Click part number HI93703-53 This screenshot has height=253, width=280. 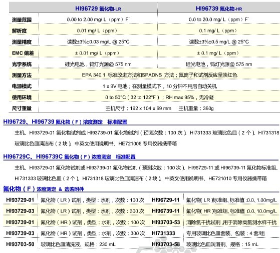pyautogui.click(x=166, y=222)
